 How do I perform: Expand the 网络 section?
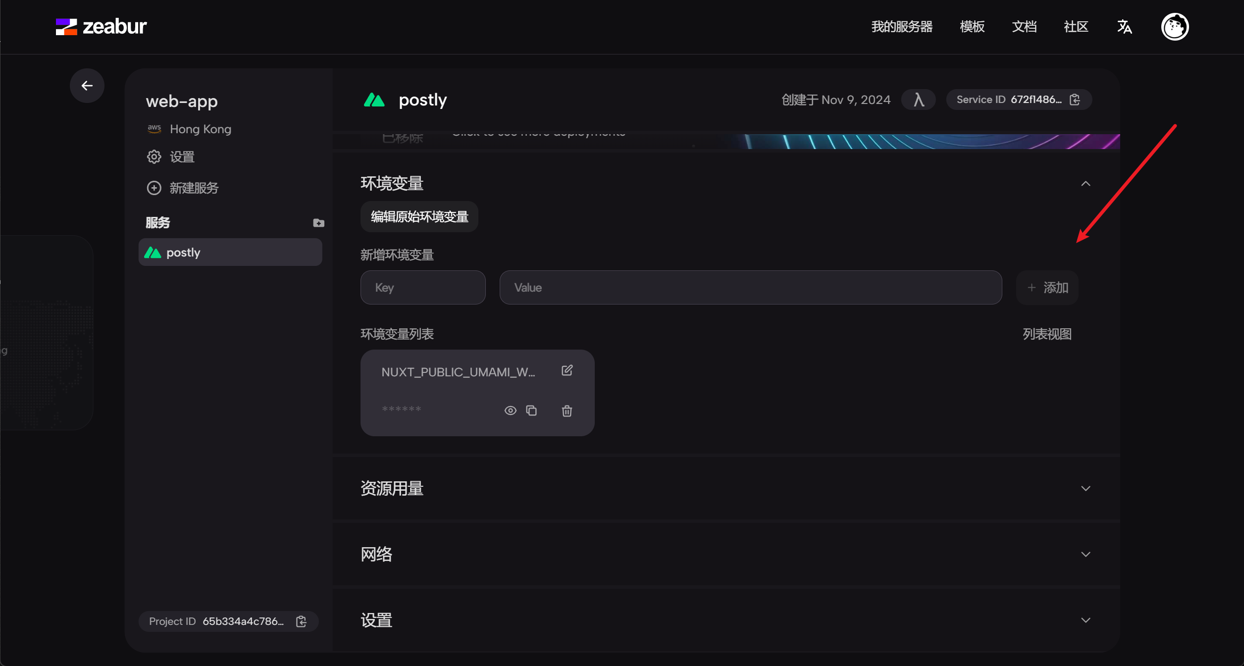pos(1086,554)
